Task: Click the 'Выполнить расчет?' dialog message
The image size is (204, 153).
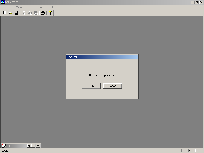Action: click(101, 75)
